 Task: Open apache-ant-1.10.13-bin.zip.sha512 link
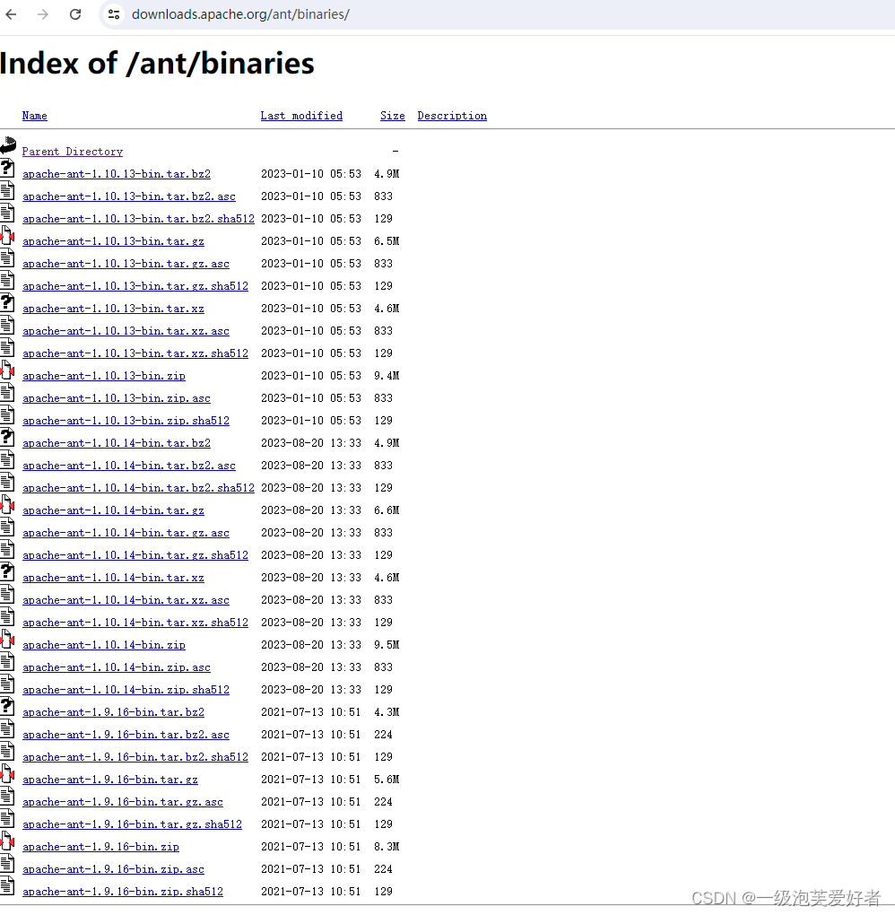(126, 421)
